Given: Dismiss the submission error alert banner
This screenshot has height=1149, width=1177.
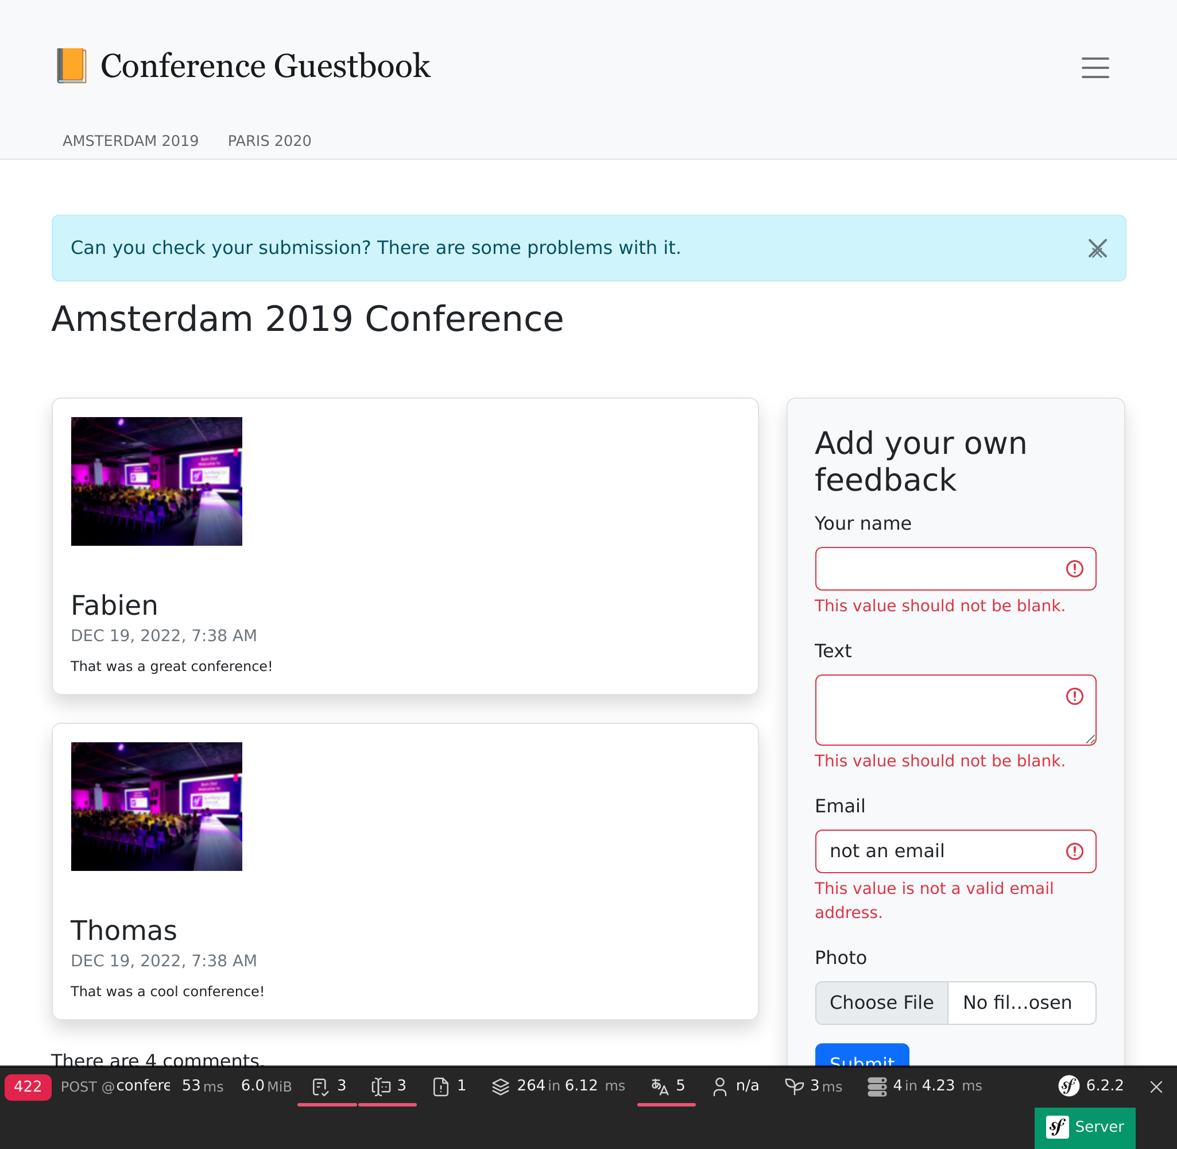Looking at the screenshot, I should click(x=1097, y=247).
